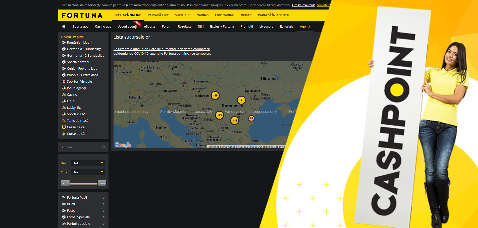Click the Pariuri speciale icon
478x228 pixels.
point(64,224)
